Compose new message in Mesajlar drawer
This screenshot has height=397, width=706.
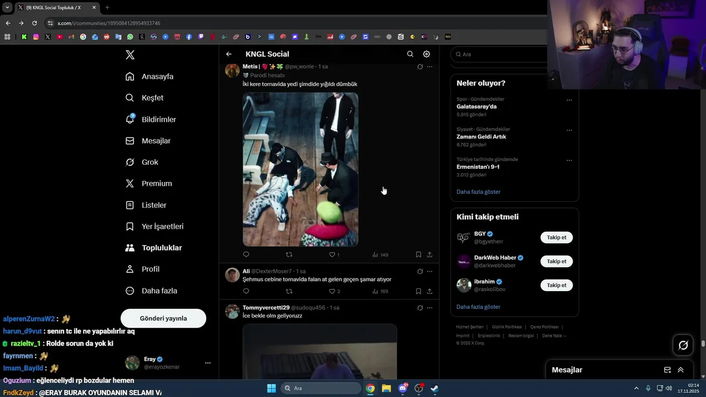coord(667,370)
